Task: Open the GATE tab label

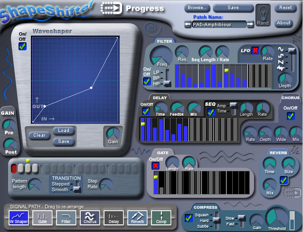Action: pyautogui.click(x=163, y=153)
